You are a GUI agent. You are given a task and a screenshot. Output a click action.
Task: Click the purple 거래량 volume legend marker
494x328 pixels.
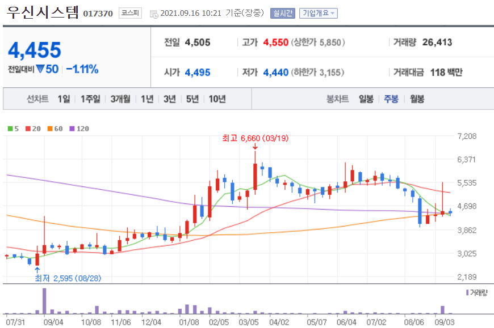[467, 292]
